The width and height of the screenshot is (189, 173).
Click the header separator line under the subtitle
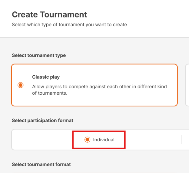pos(94,38)
